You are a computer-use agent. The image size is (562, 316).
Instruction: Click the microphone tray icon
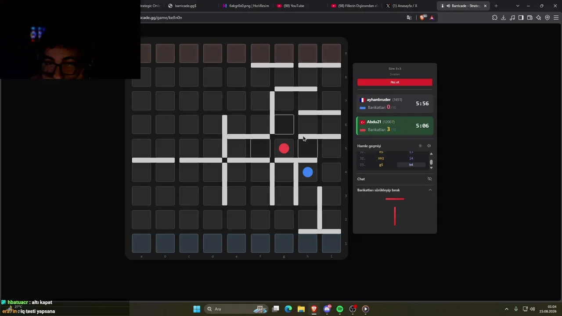point(516,309)
